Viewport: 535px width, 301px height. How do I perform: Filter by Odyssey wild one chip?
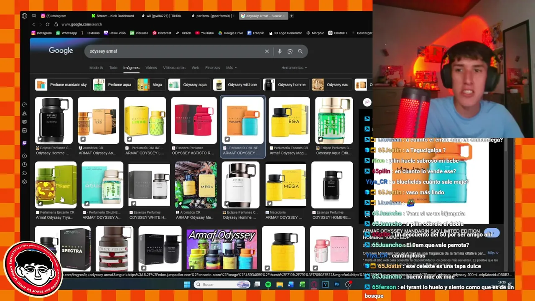tap(236, 84)
